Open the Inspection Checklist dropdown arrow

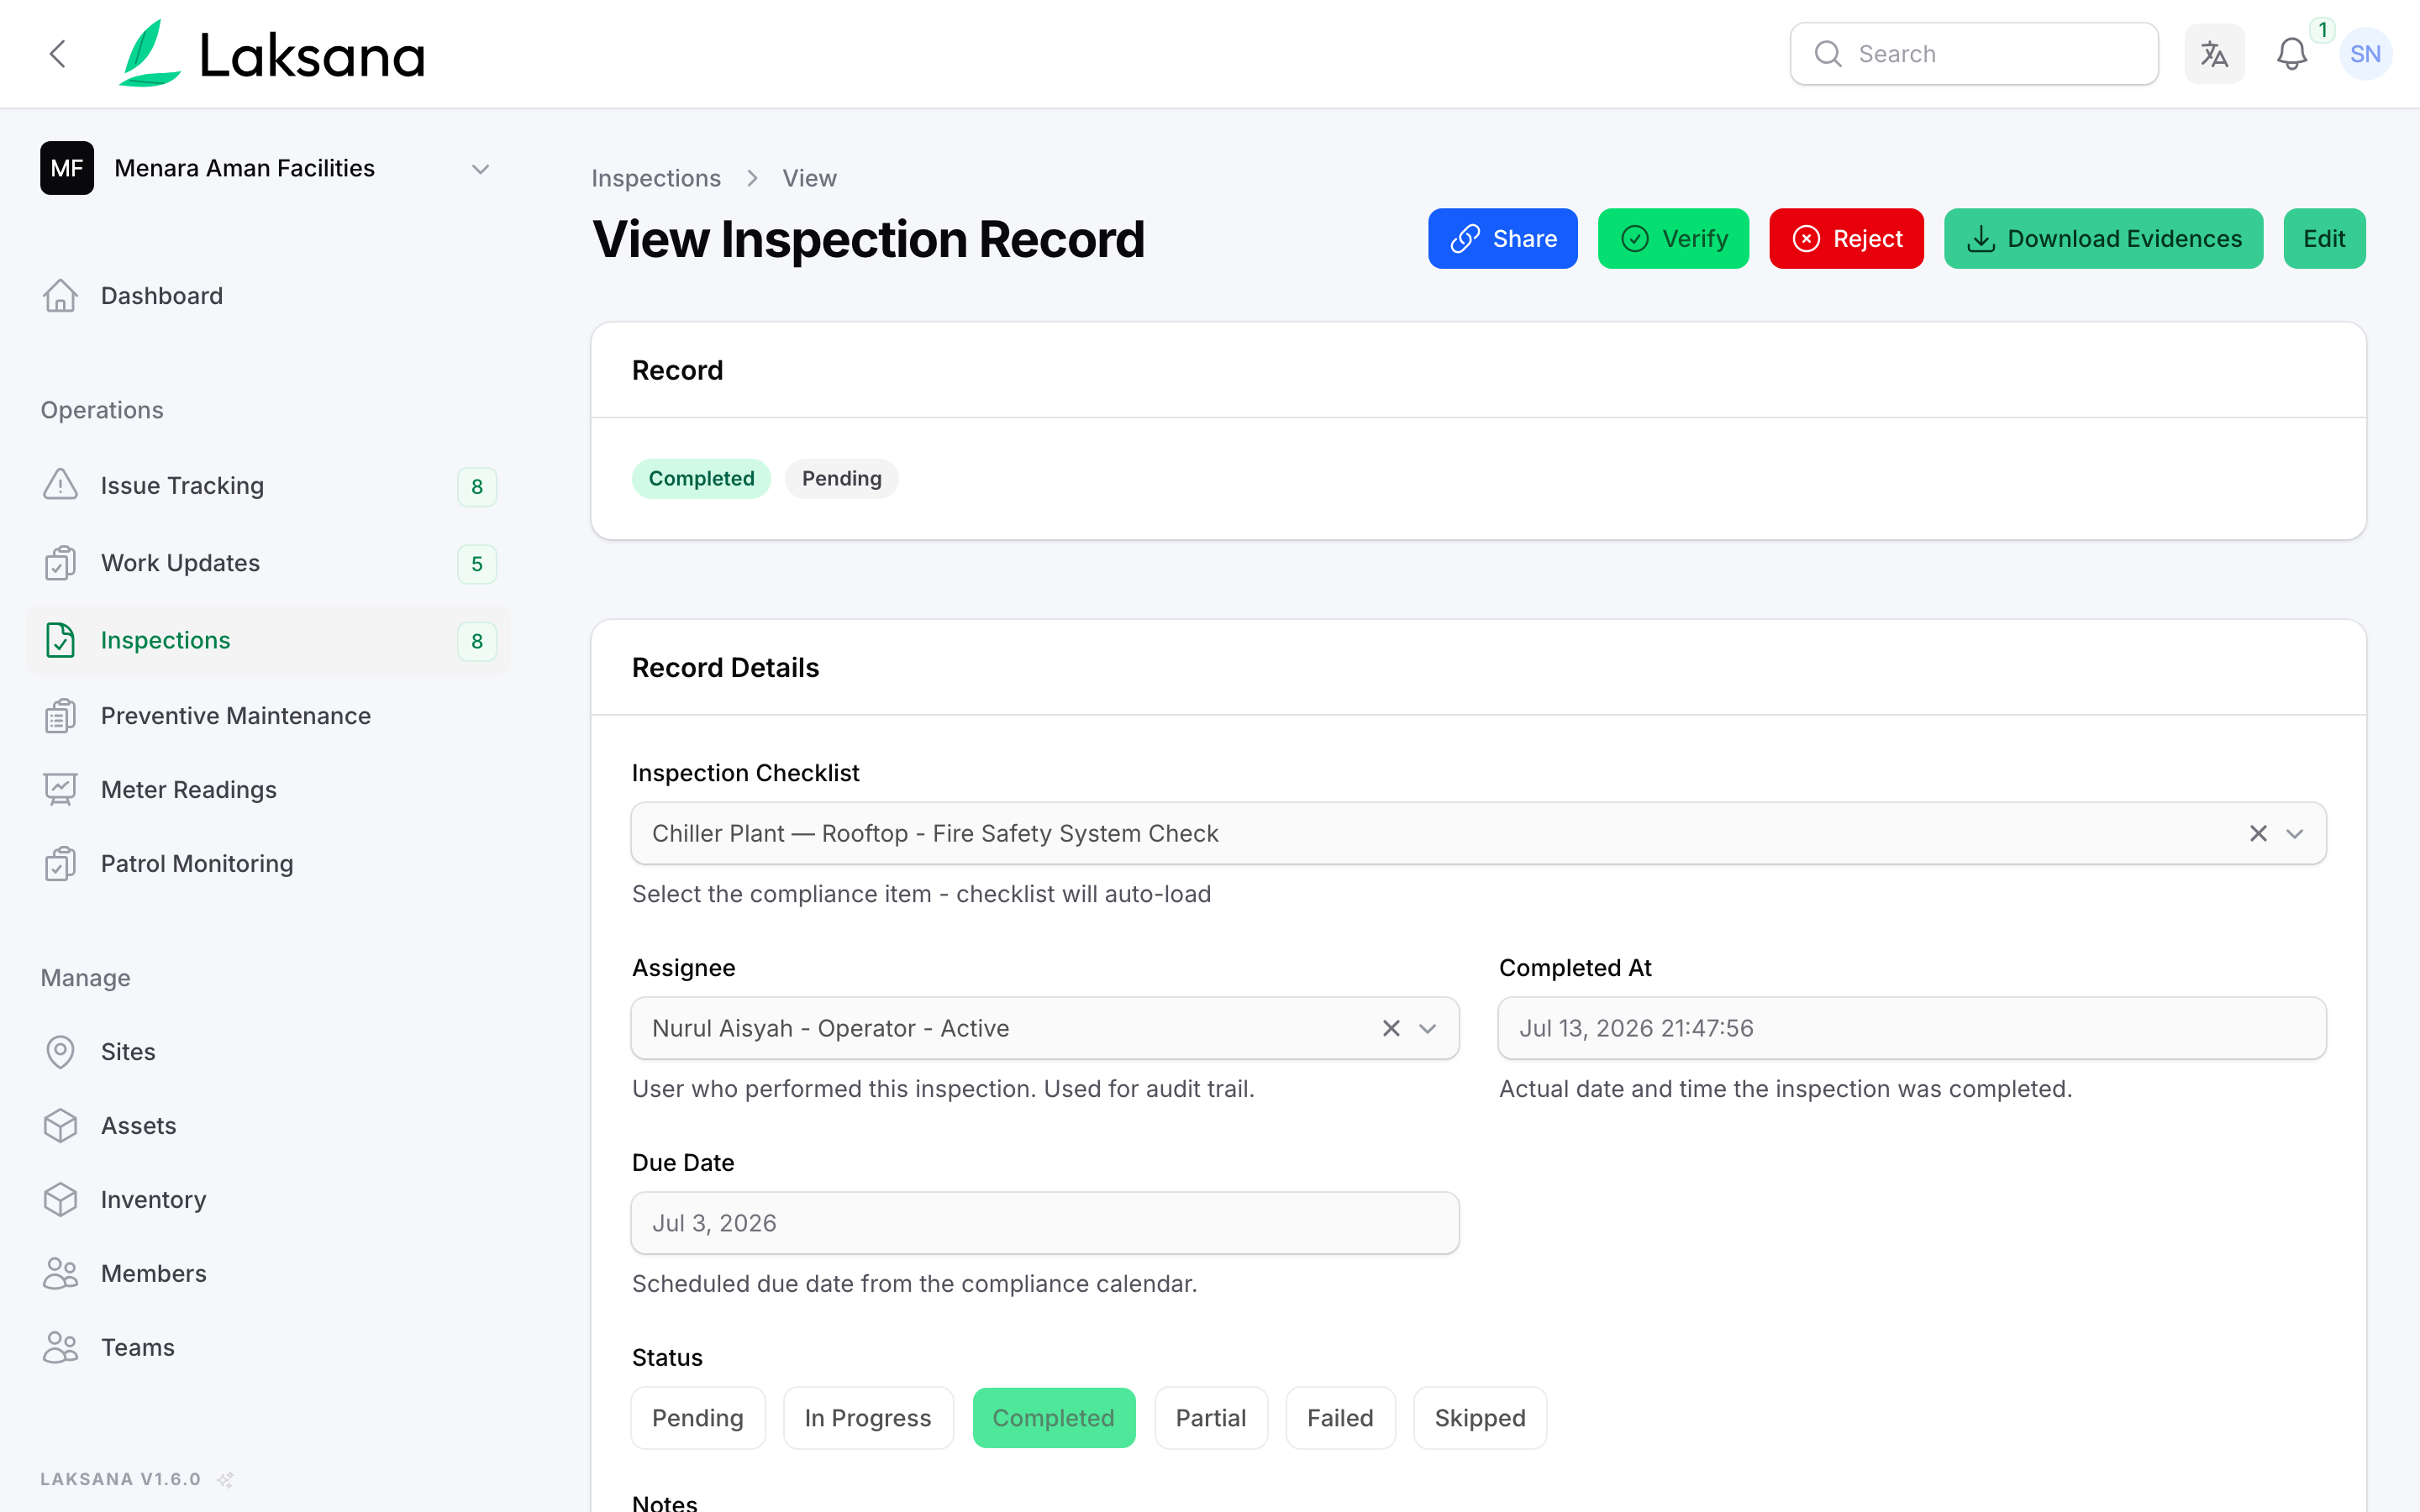[x=2295, y=833]
